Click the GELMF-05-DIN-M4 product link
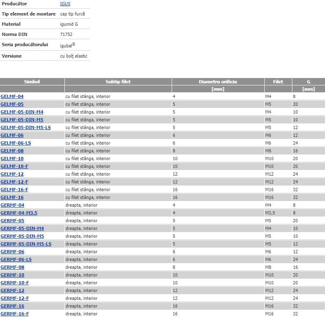Image resolution: width=325 pixels, height=317 pixels. pyautogui.click(x=22, y=112)
